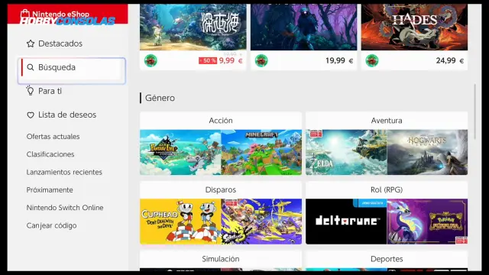This screenshot has width=489, height=275.
Task: Click the Lista de deseos heart icon
Action: [x=31, y=115]
